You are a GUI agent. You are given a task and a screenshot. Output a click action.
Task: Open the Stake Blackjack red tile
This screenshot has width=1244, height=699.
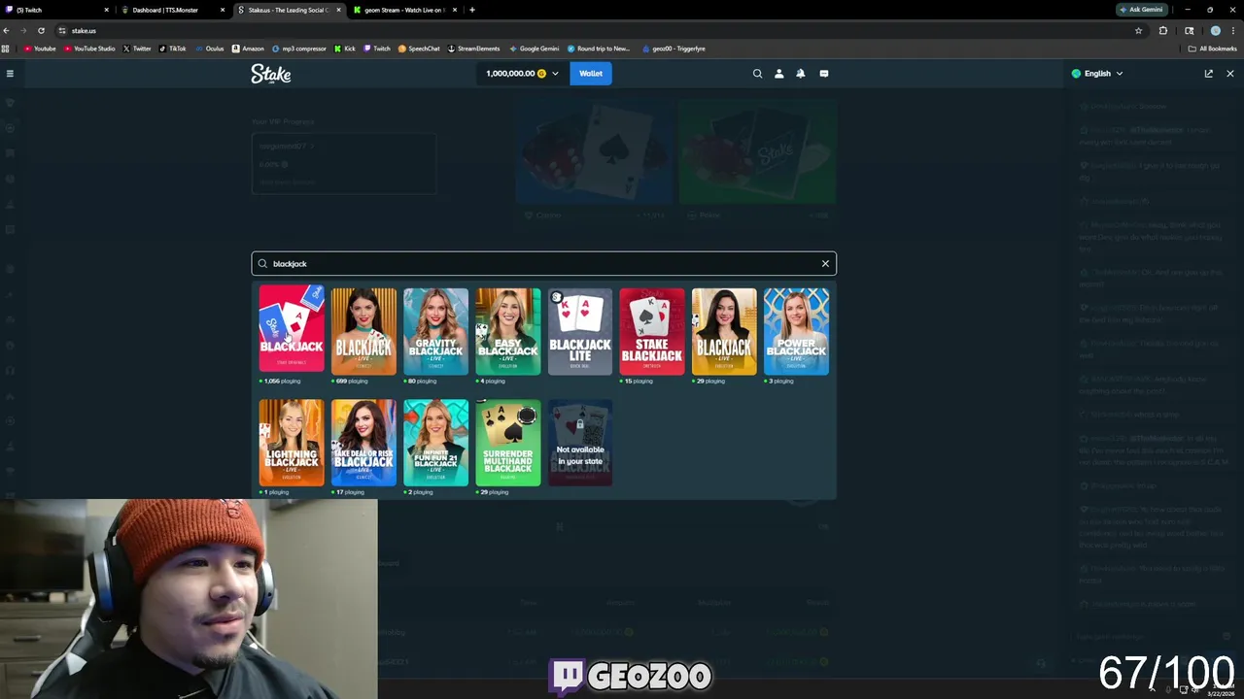tap(652, 330)
